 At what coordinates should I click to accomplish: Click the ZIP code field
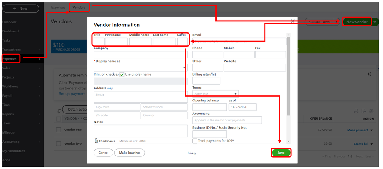pyautogui.click(x=117, y=115)
